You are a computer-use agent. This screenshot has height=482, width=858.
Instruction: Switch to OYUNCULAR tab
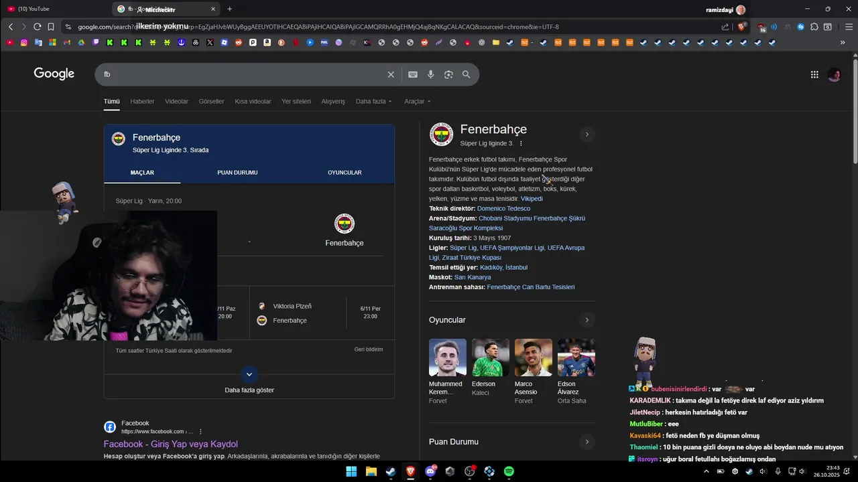pyautogui.click(x=345, y=173)
